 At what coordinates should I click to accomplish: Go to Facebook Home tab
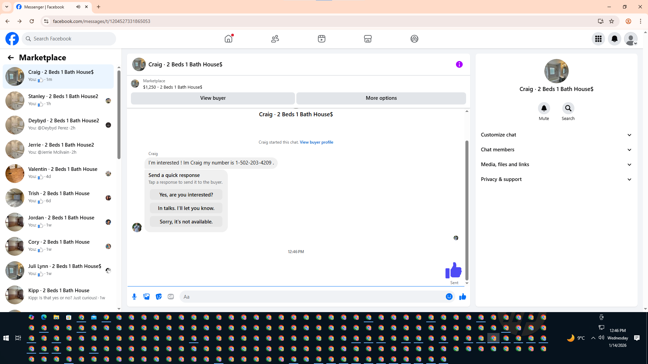228,39
